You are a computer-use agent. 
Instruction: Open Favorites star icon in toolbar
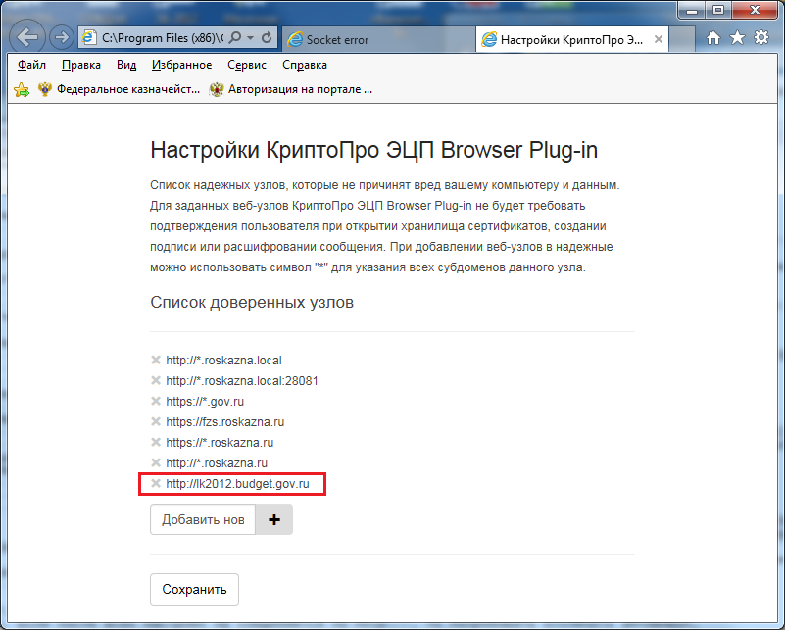pyautogui.click(x=737, y=37)
